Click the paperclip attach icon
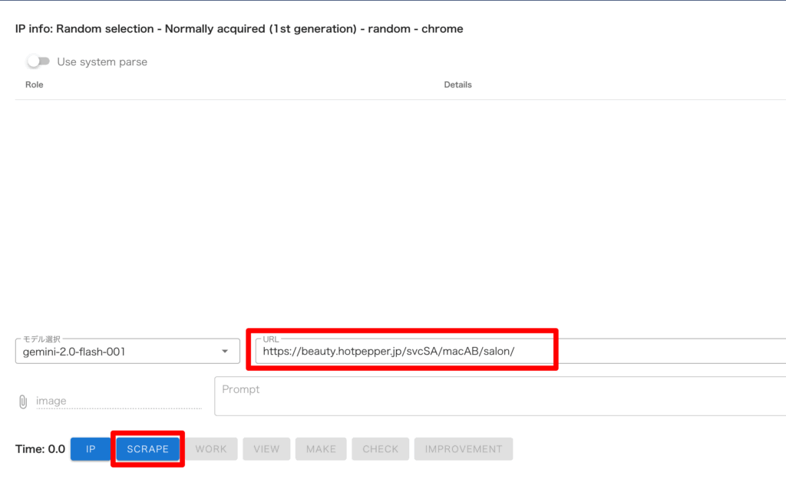Viewport: 786px width, 496px height. (23, 401)
